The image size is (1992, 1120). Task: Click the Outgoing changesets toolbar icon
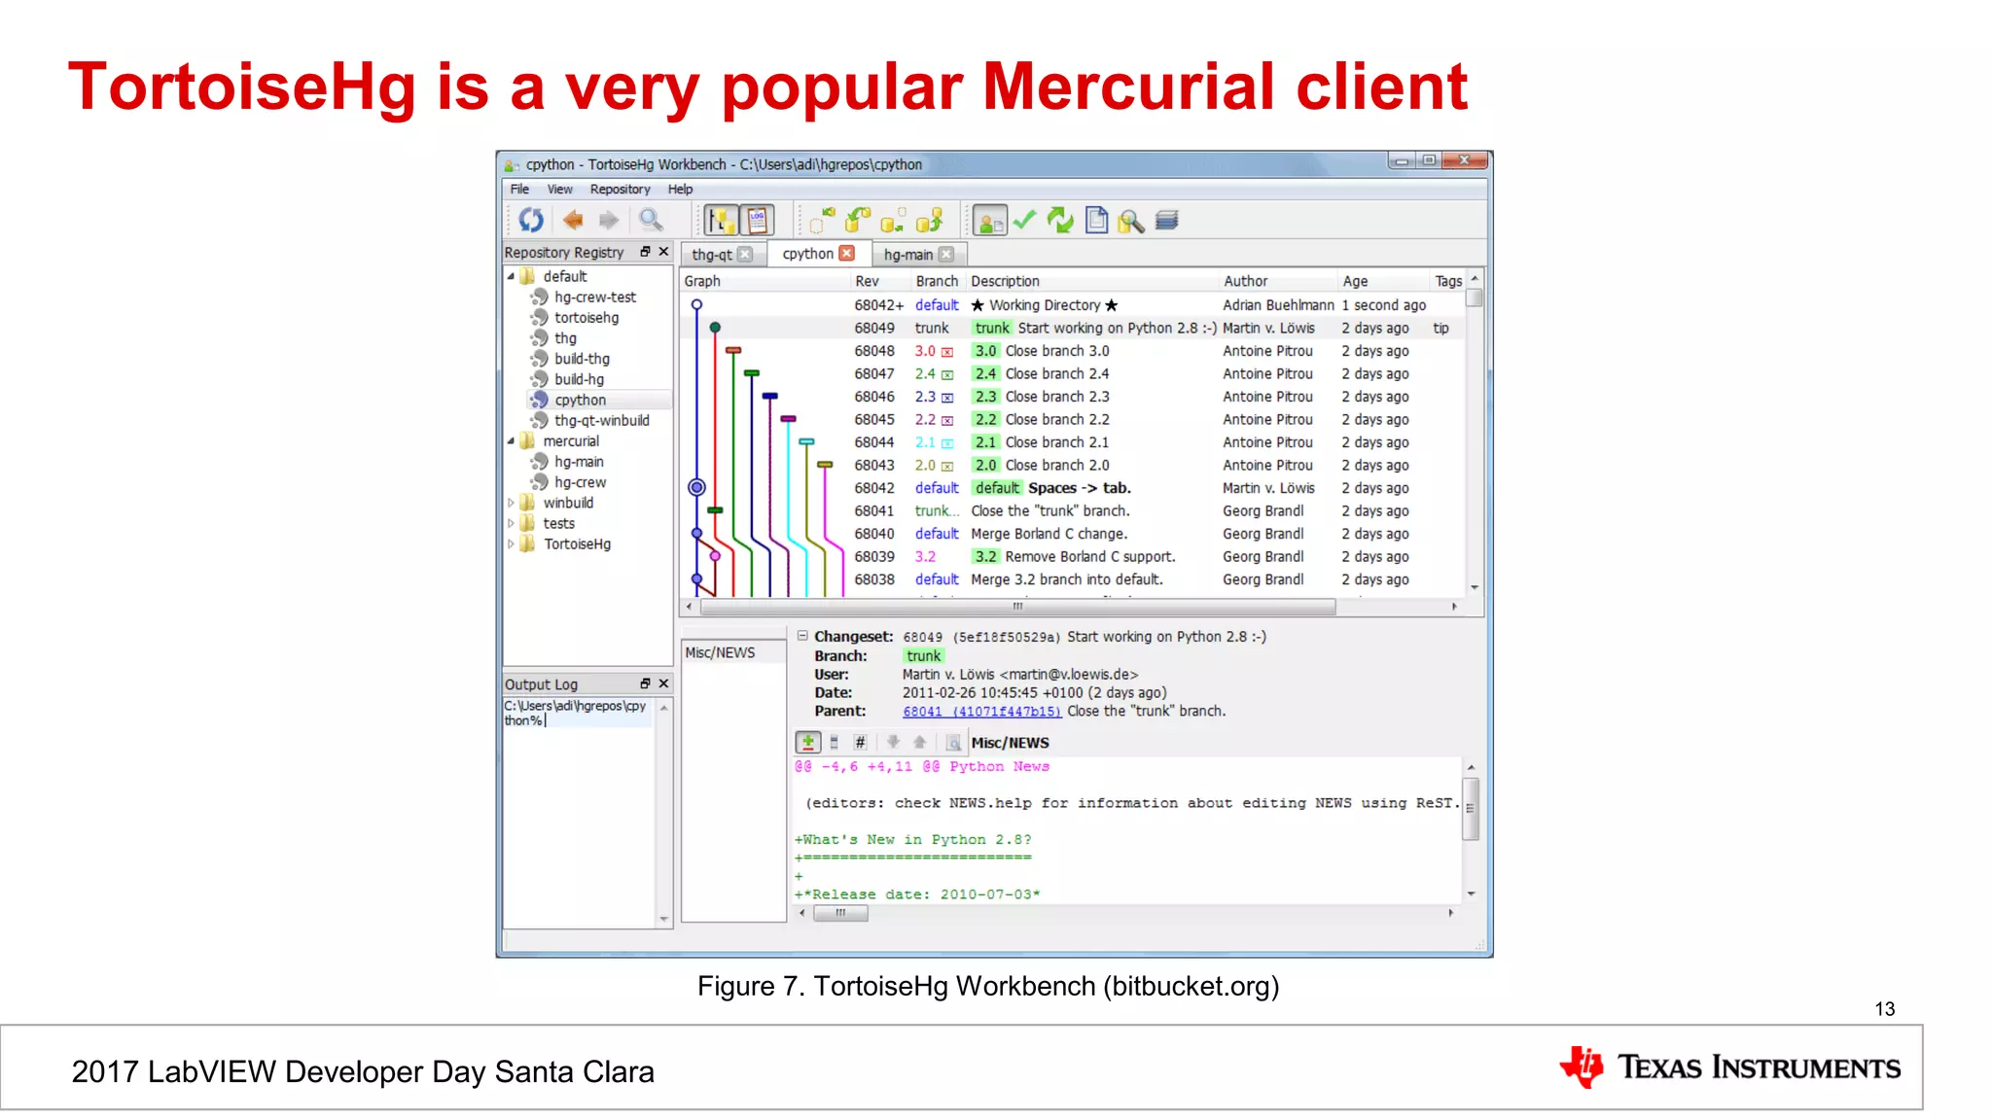pyautogui.click(x=893, y=221)
